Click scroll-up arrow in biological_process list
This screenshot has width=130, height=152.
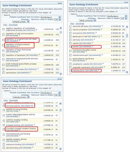[61, 28]
